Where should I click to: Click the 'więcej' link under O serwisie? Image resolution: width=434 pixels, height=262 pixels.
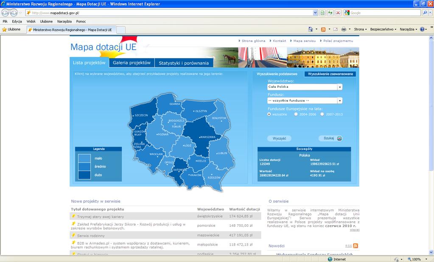[355, 230]
